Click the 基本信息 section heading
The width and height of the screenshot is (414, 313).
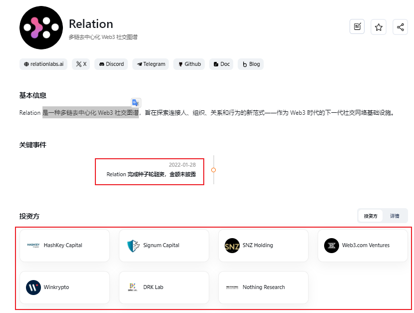click(x=33, y=95)
